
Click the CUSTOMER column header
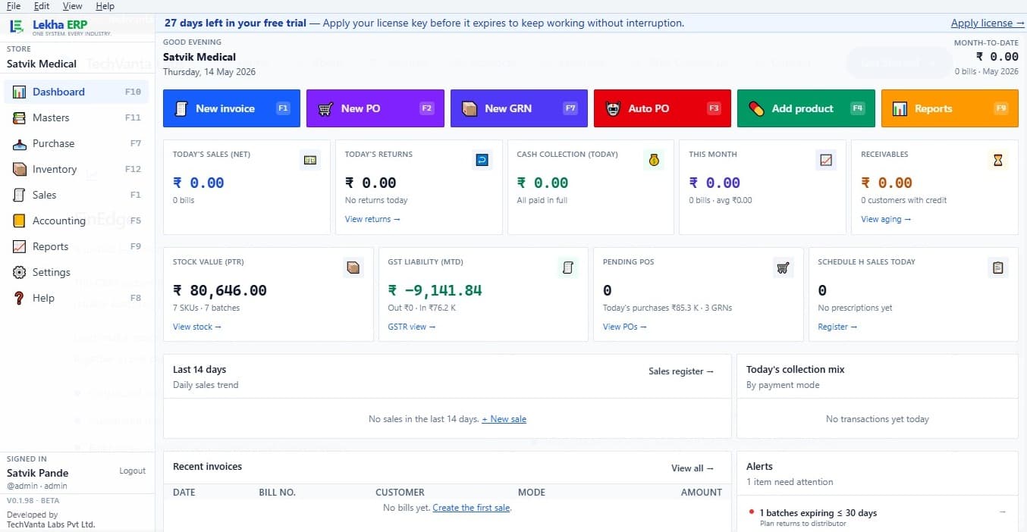(400, 493)
